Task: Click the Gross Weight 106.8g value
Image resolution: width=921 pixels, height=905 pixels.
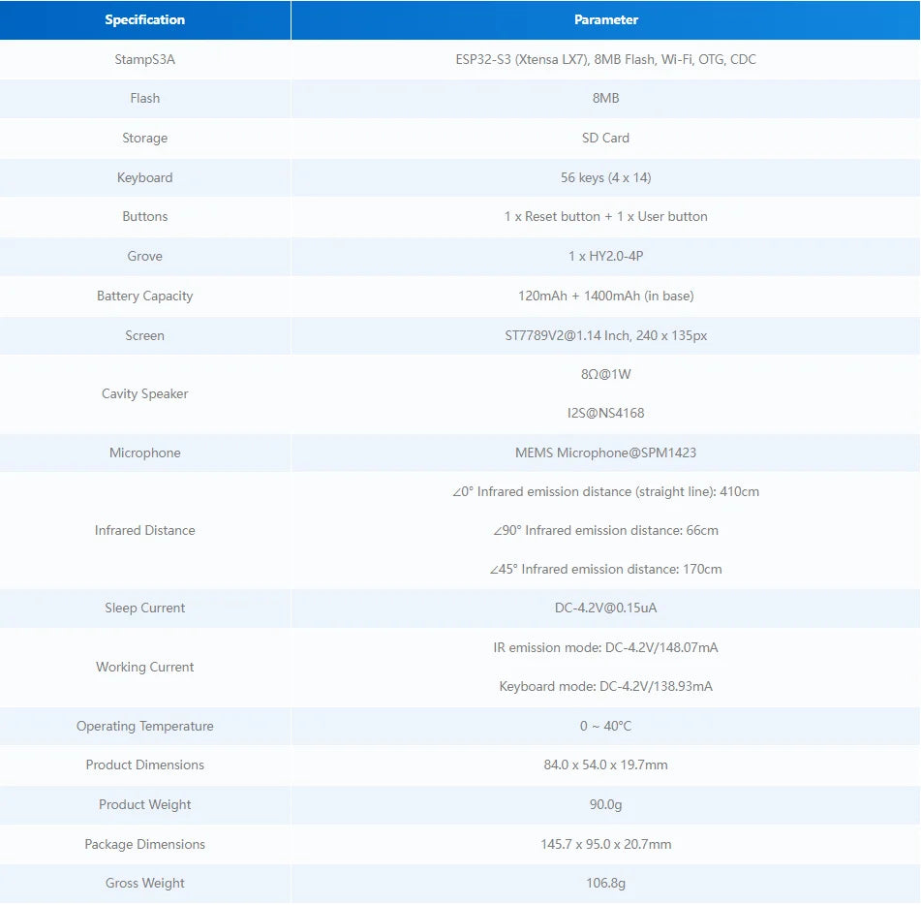Action: pyautogui.click(x=605, y=883)
